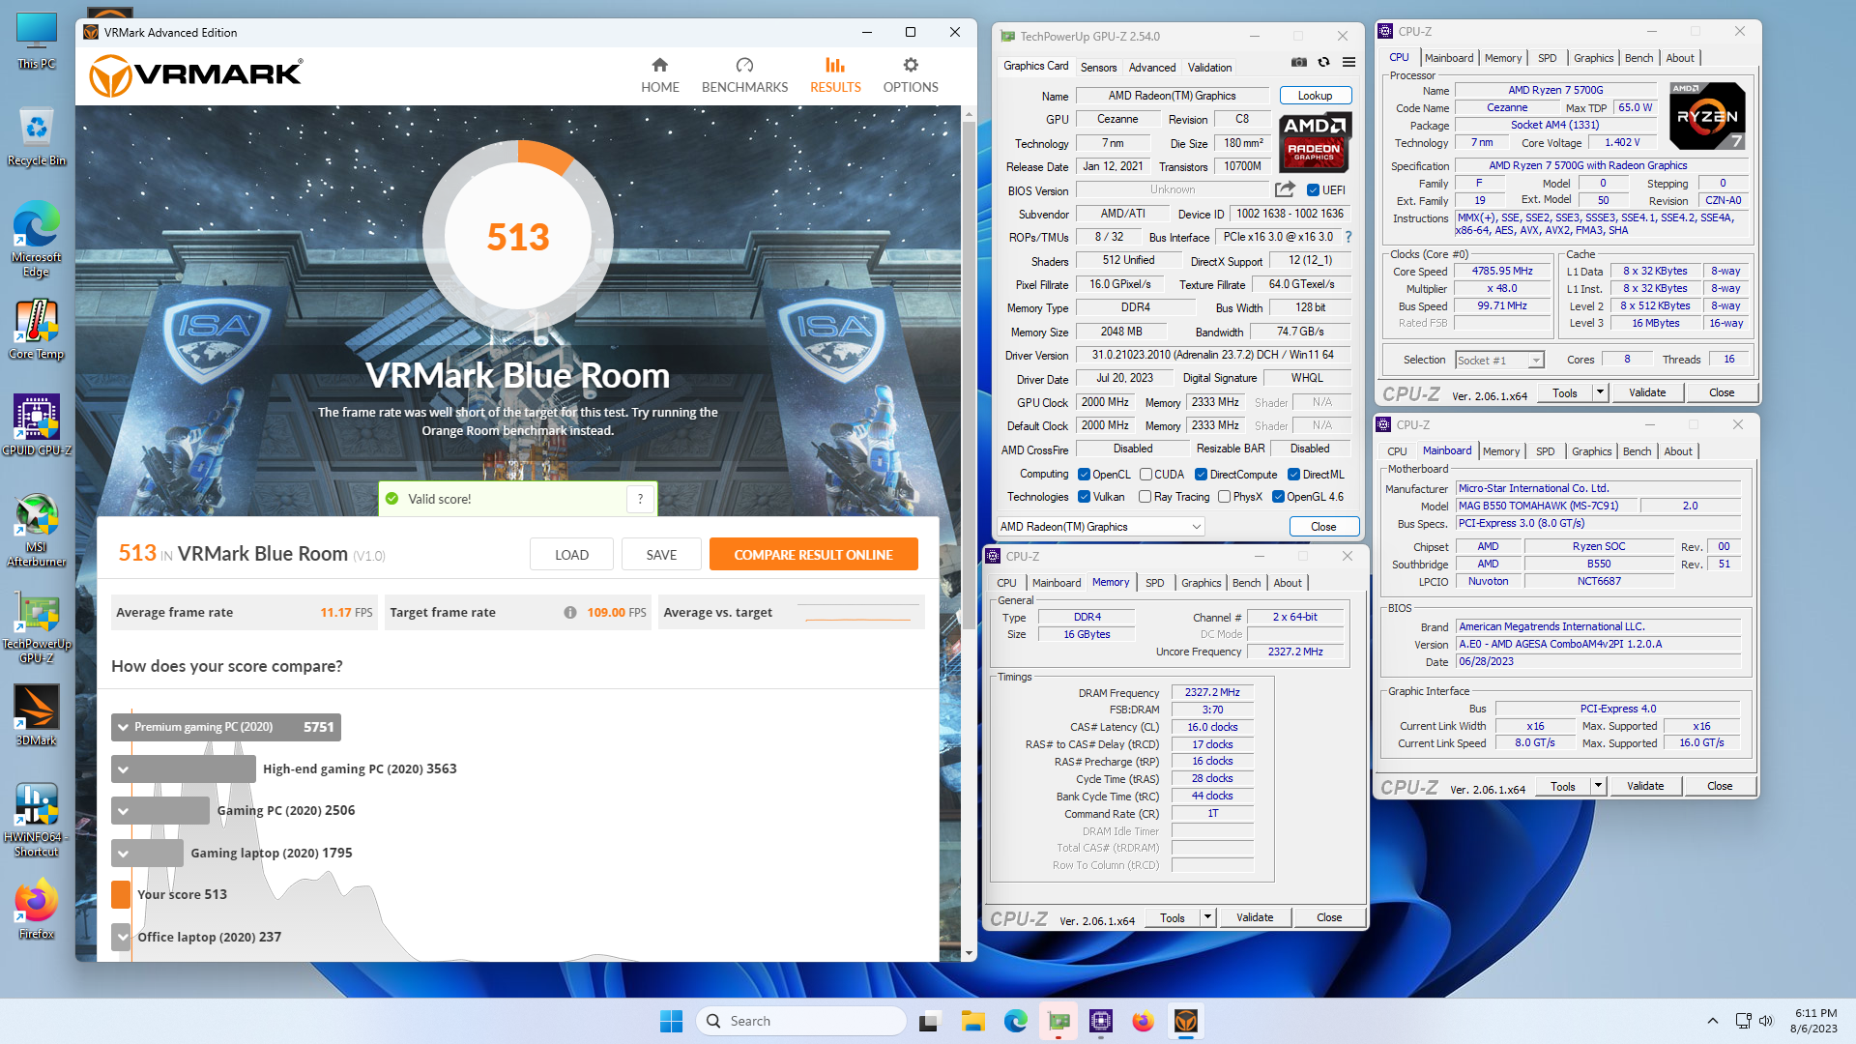Open the VRMark RESULTS section

click(835, 75)
